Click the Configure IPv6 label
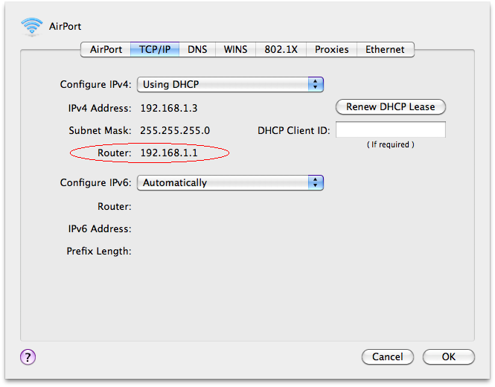Viewport: 495px width, 387px height. click(96, 183)
